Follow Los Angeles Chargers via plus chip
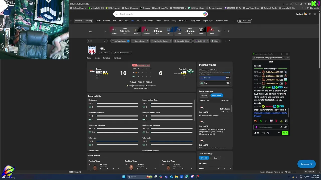 [170, 41]
